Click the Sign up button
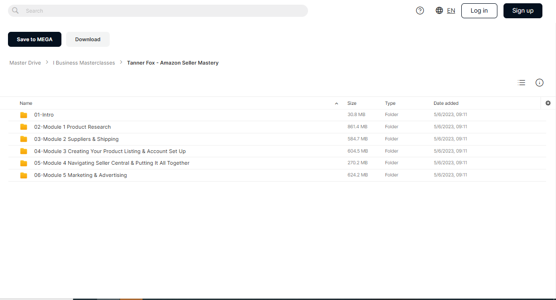This screenshot has width=556, height=300. (x=523, y=11)
